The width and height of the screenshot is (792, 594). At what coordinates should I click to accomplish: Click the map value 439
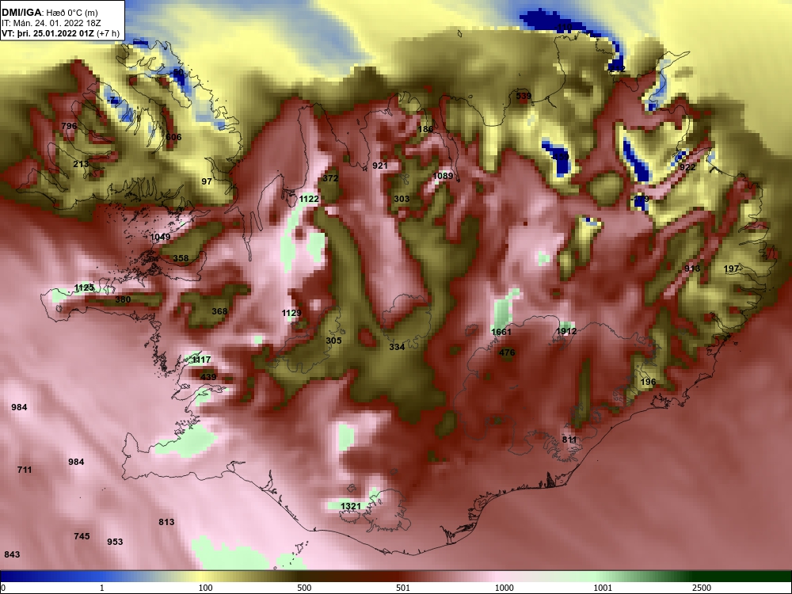208,377
